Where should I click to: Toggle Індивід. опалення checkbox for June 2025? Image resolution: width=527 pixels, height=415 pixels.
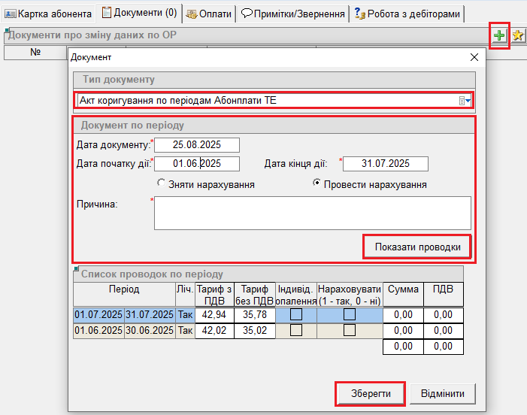point(296,330)
